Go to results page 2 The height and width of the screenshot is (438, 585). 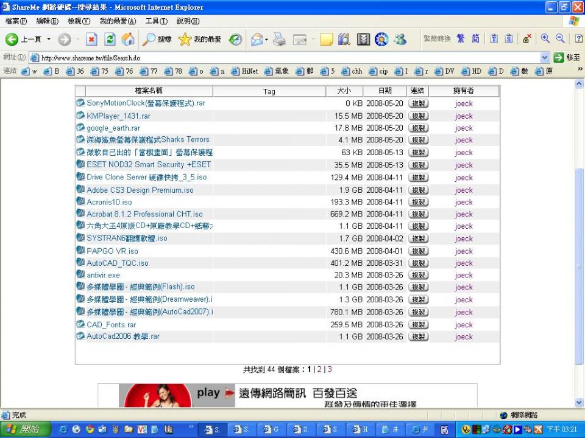(x=319, y=369)
